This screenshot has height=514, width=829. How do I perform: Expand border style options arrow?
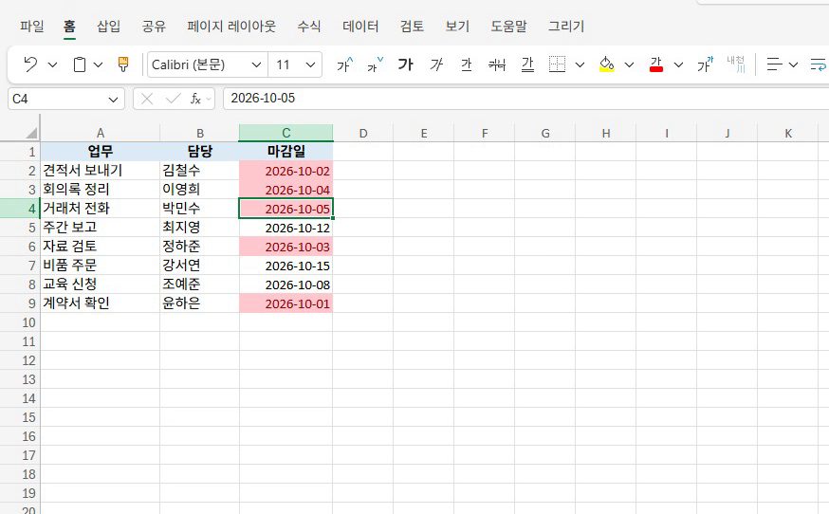(x=580, y=64)
